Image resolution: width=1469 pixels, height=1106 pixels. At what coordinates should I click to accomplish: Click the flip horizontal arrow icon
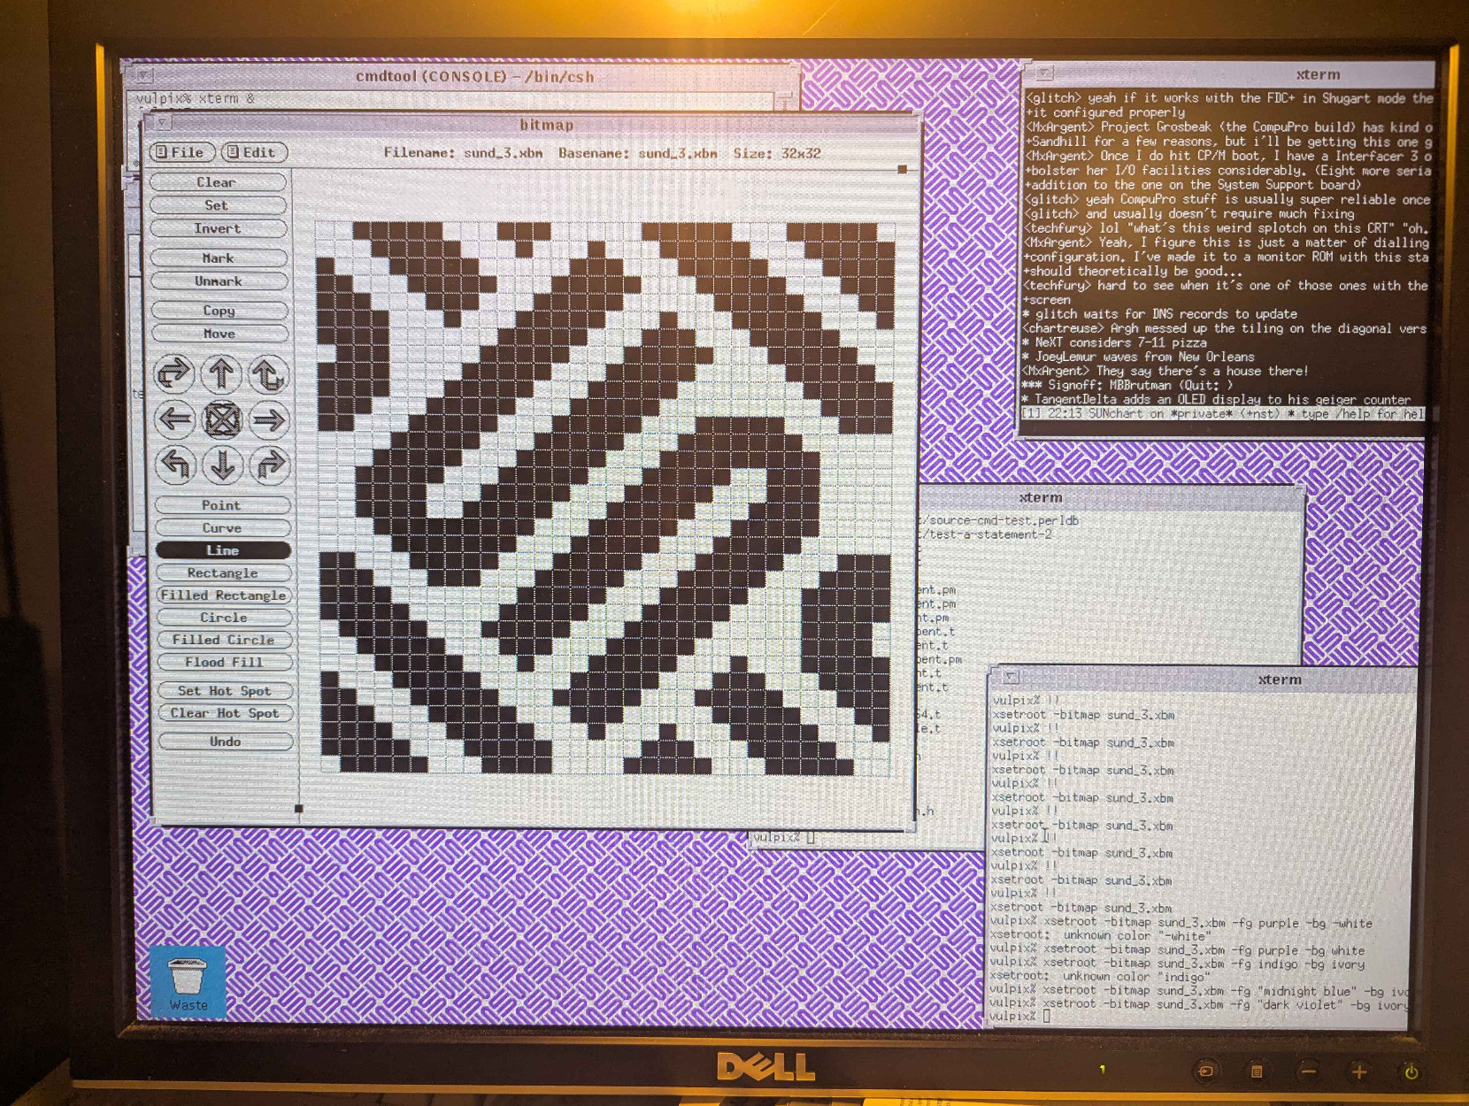tap(174, 374)
